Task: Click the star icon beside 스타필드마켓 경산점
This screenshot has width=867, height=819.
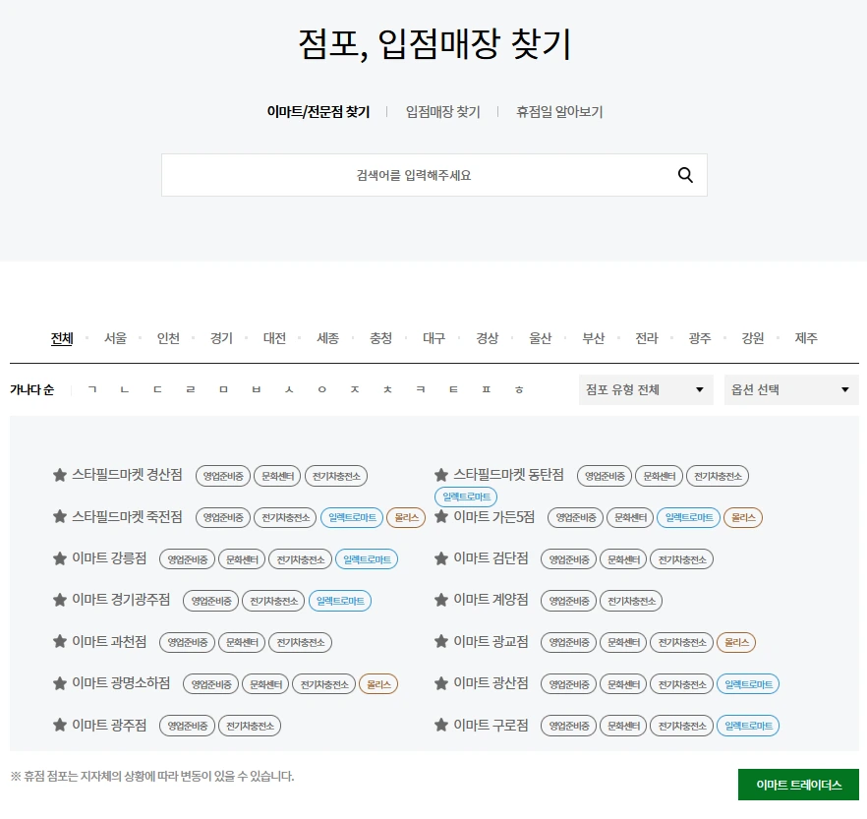Action: tap(58, 476)
